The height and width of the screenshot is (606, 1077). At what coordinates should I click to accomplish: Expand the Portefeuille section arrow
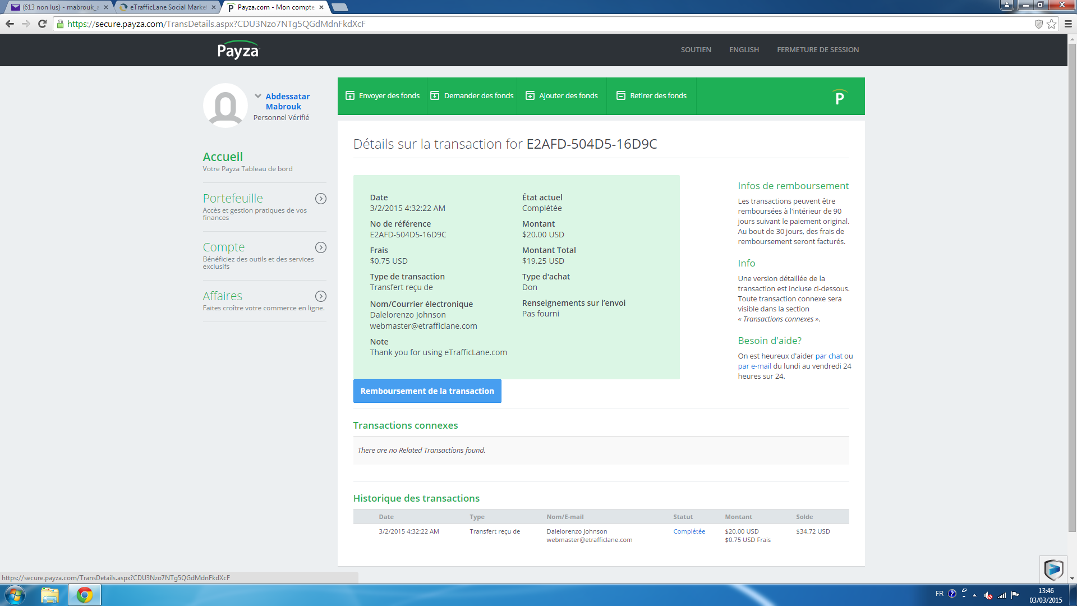pyautogui.click(x=321, y=199)
